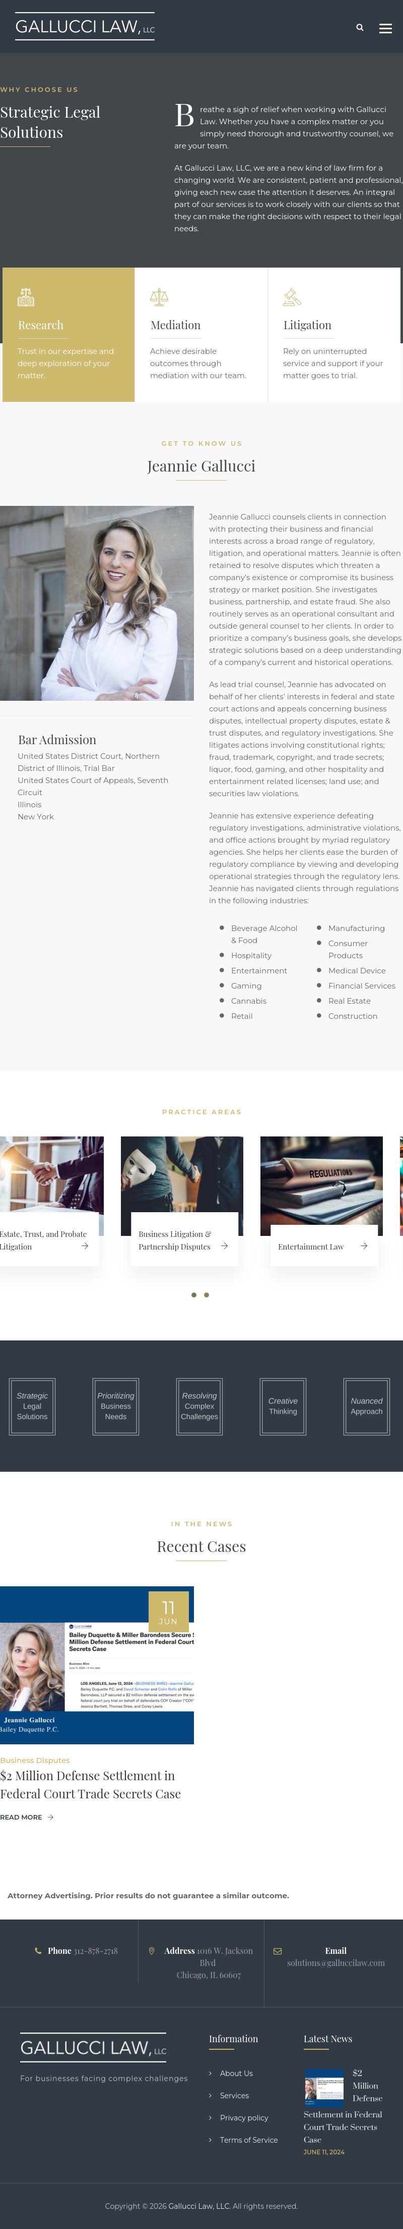Click arrow on Business Litigation card
This screenshot has height=2229, width=403.
224,1245
